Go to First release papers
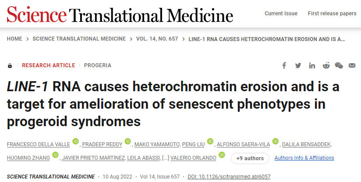The width and height of the screenshot is (361, 182). (332, 14)
